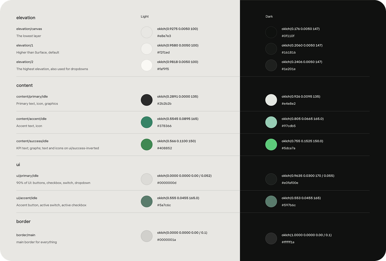The image size is (386, 261).
Task: Select the dark ui/primary/idle swatch
Action: 271,179
